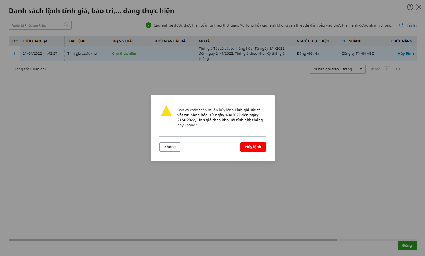Click the Tải lại link
Viewport: 425px width, 256px height.
point(412,25)
